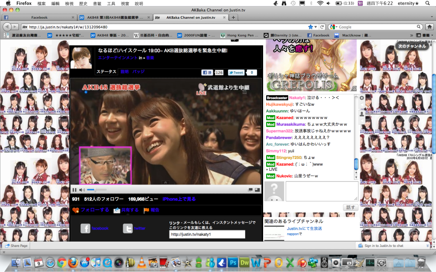This screenshot has height=272, width=436.
Task: Bookmark the page with star icon
Action: tap(310, 27)
